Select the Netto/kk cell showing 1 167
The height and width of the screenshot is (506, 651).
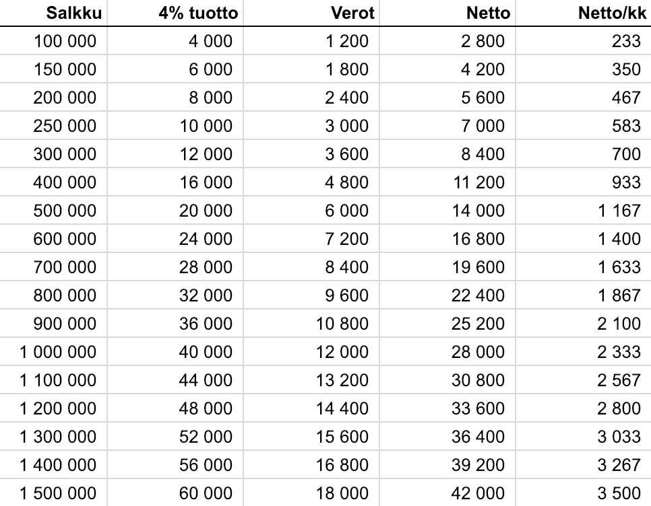[619, 211]
